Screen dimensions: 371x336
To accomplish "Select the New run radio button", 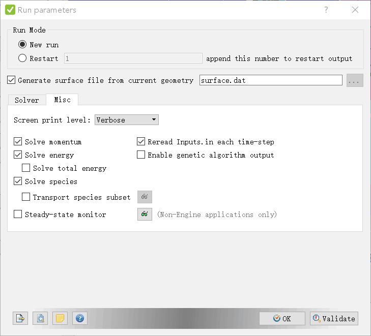I will (x=22, y=44).
